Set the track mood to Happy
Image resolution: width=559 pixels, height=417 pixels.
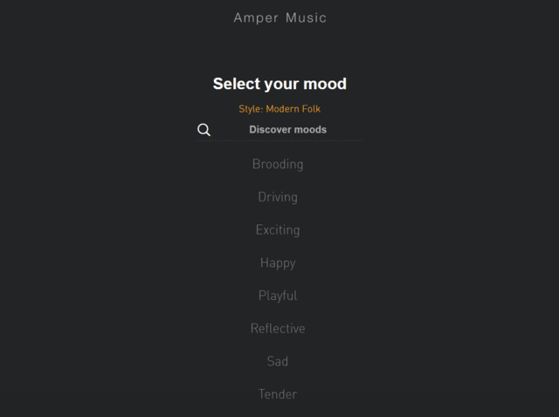coord(278,263)
